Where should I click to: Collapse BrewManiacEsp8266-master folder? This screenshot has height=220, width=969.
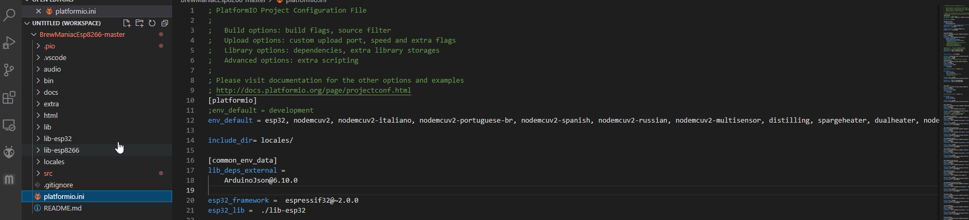click(34, 34)
